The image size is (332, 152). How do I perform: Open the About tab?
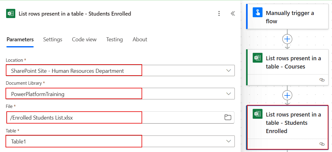[140, 39]
